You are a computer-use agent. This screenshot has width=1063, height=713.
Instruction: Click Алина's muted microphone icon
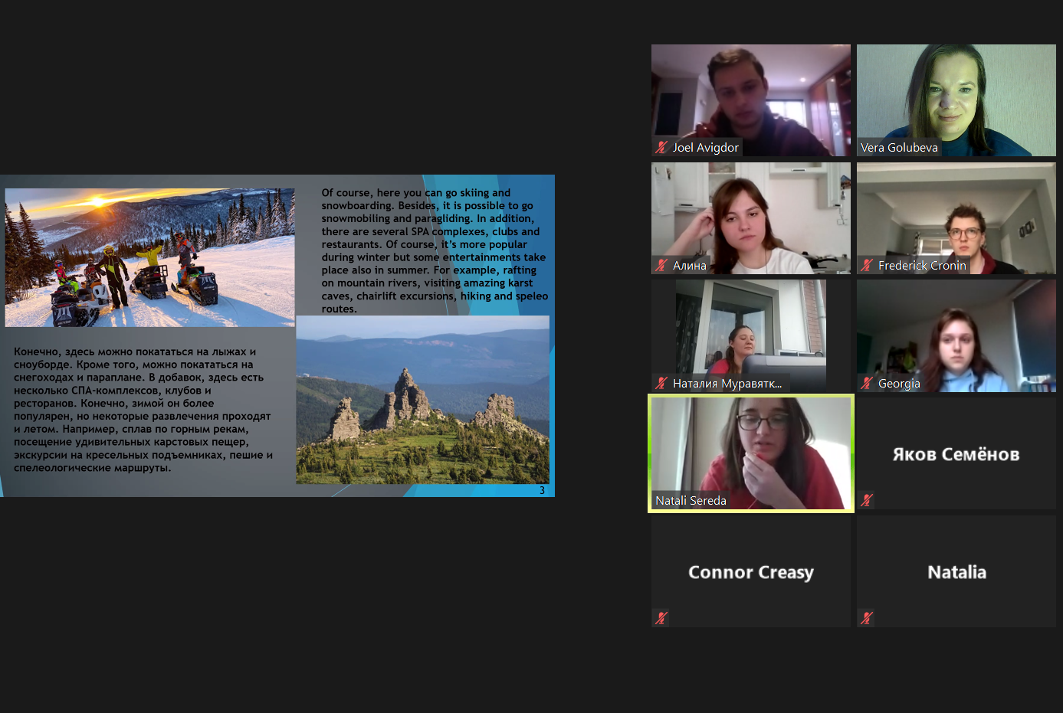(x=661, y=265)
